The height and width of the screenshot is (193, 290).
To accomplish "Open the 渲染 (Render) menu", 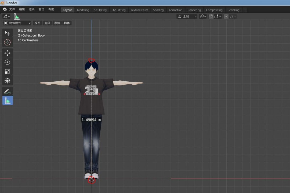I will tap(32, 9).
